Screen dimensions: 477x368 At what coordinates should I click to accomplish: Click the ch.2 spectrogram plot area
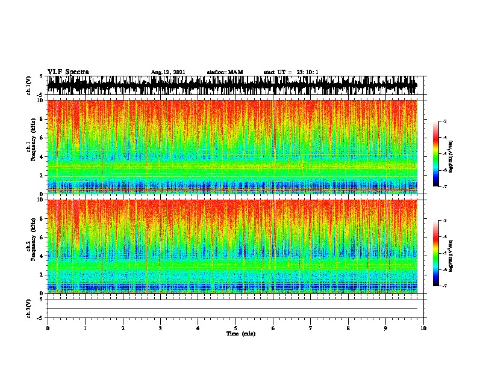[232, 247]
